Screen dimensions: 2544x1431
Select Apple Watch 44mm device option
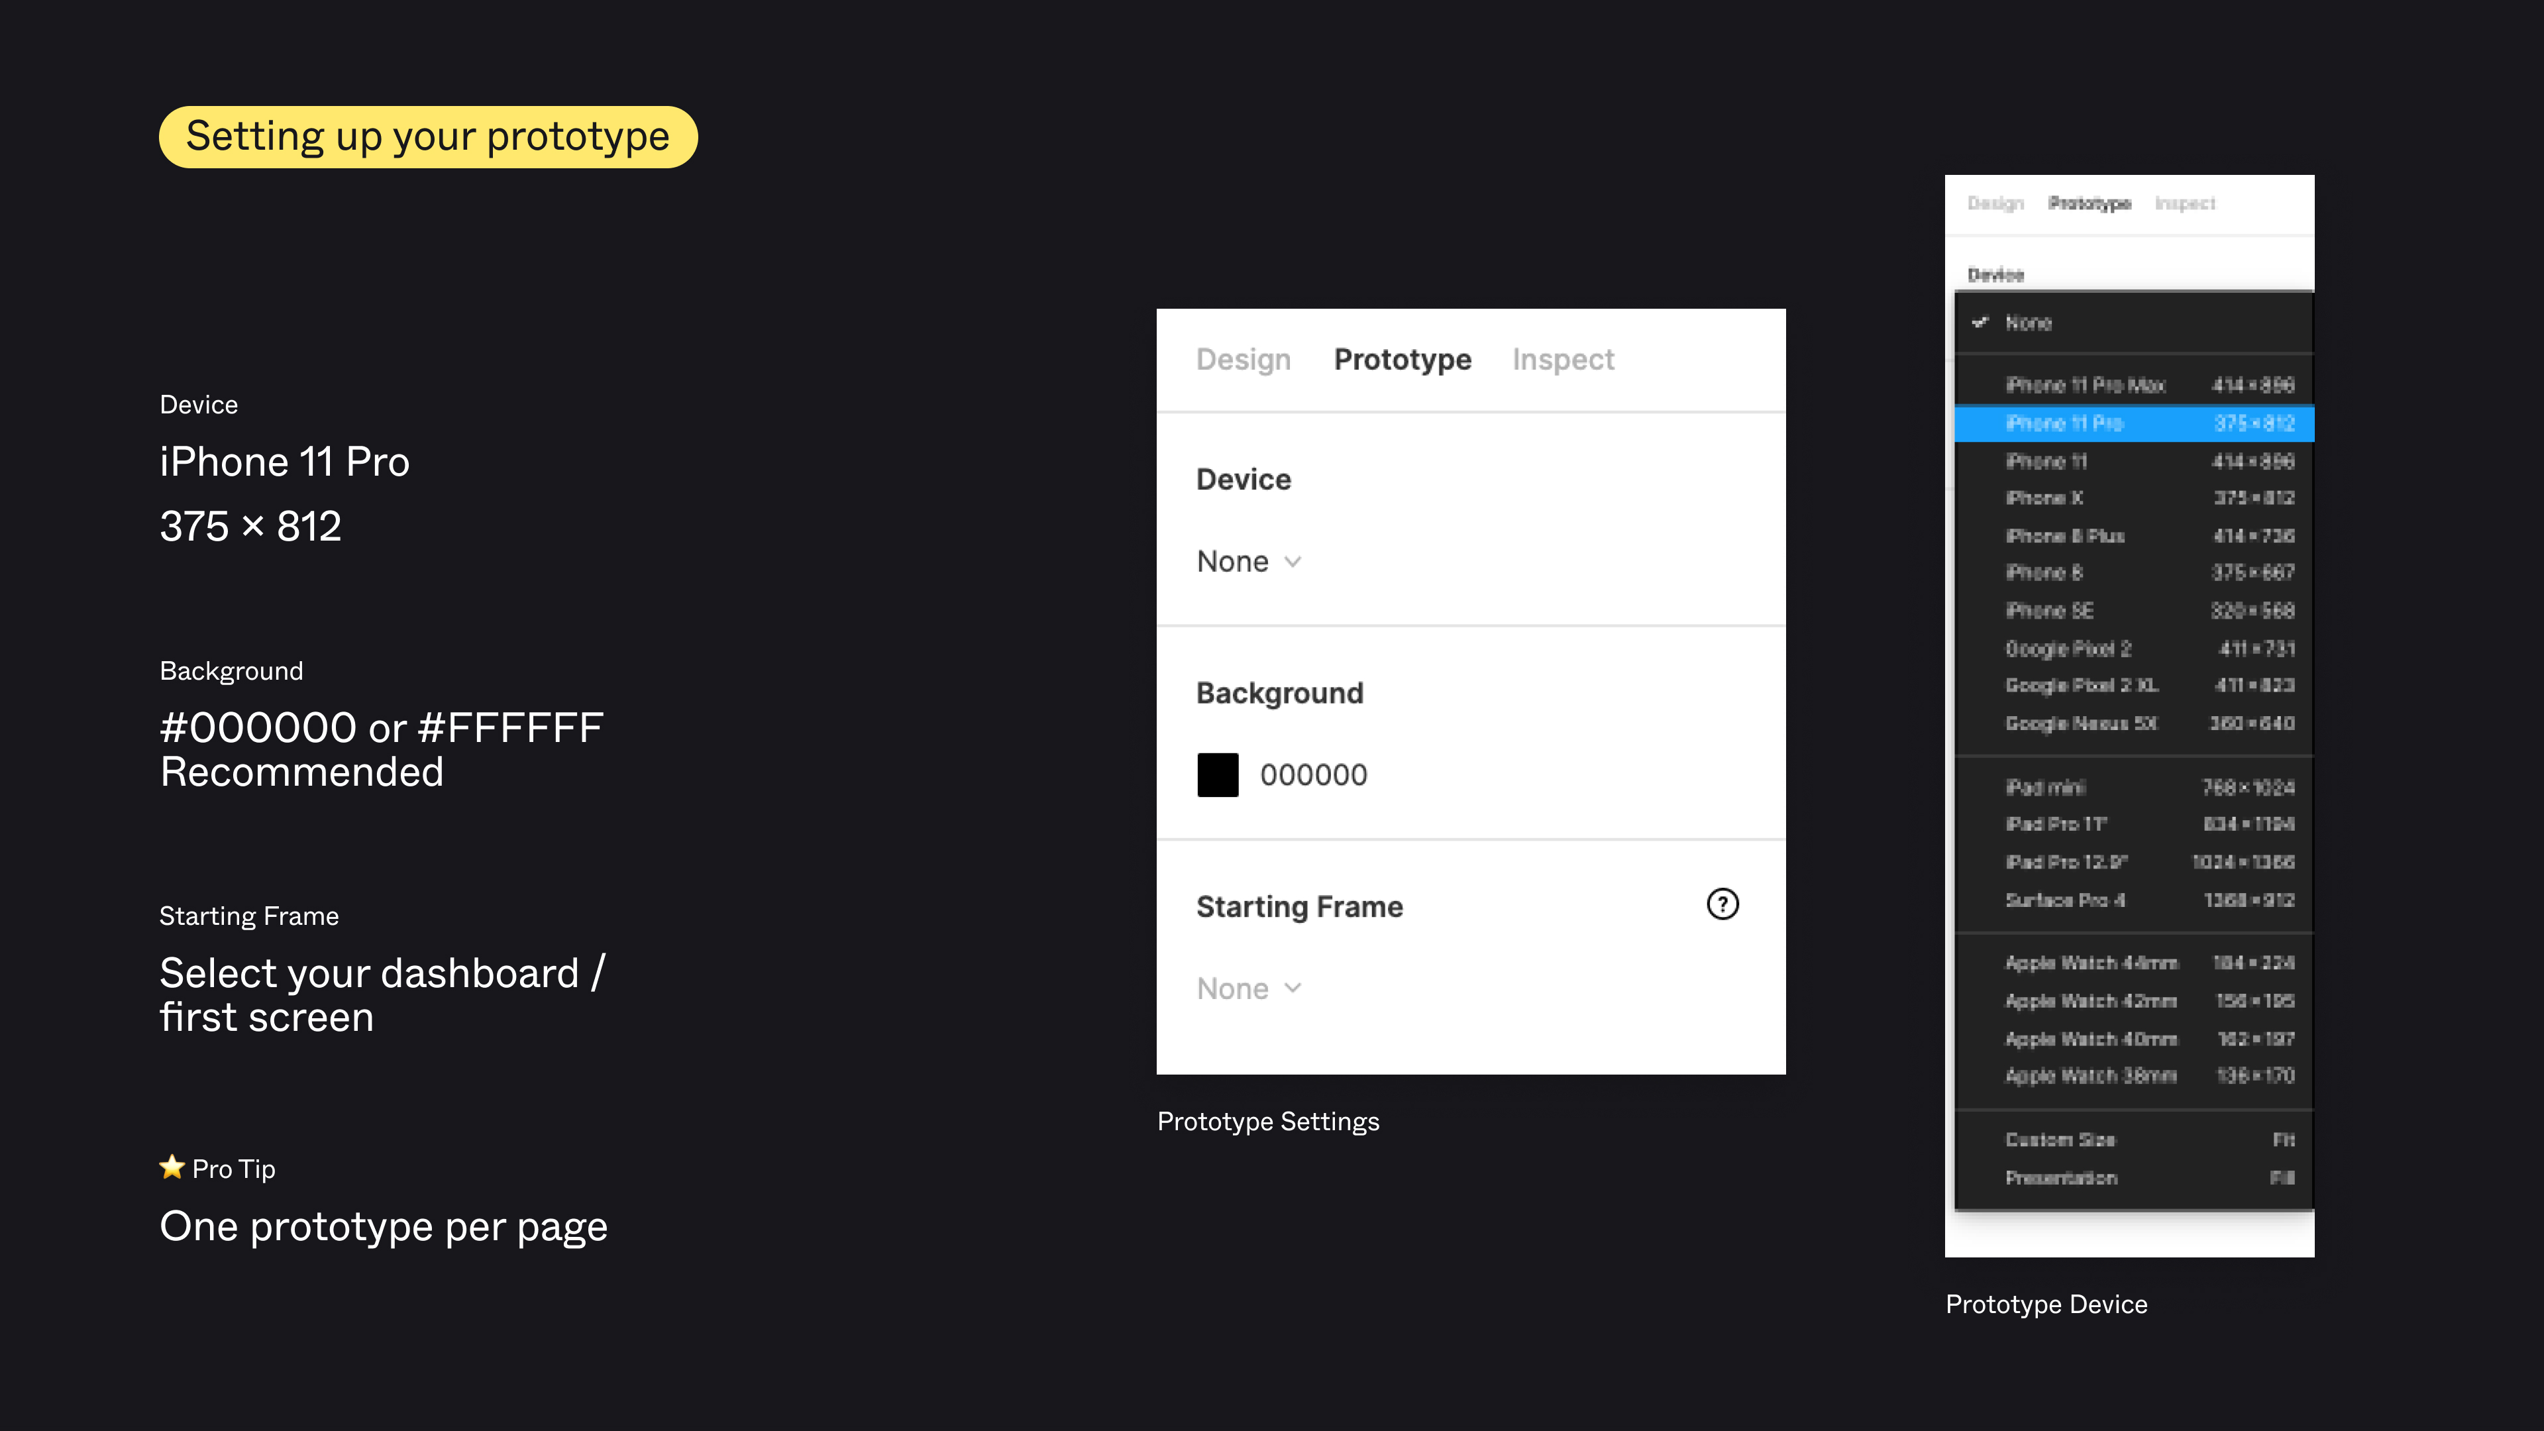pyautogui.click(x=2133, y=963)
